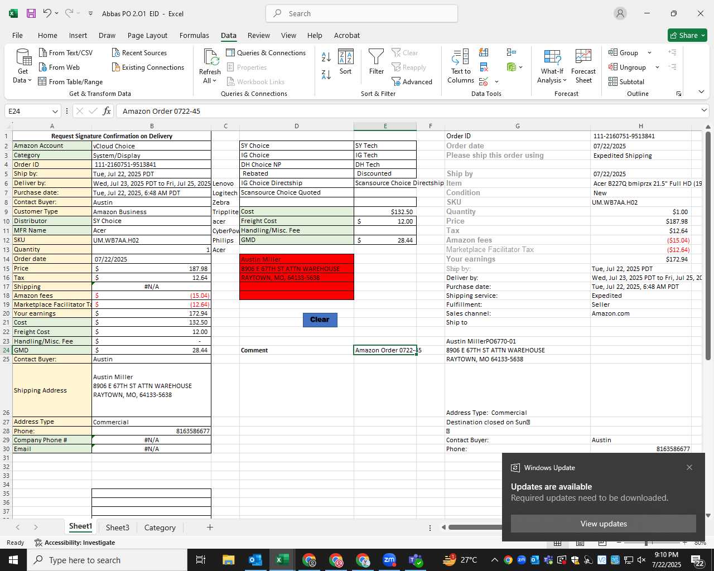Open Existing Connections
714x571 pixels.
148,67
